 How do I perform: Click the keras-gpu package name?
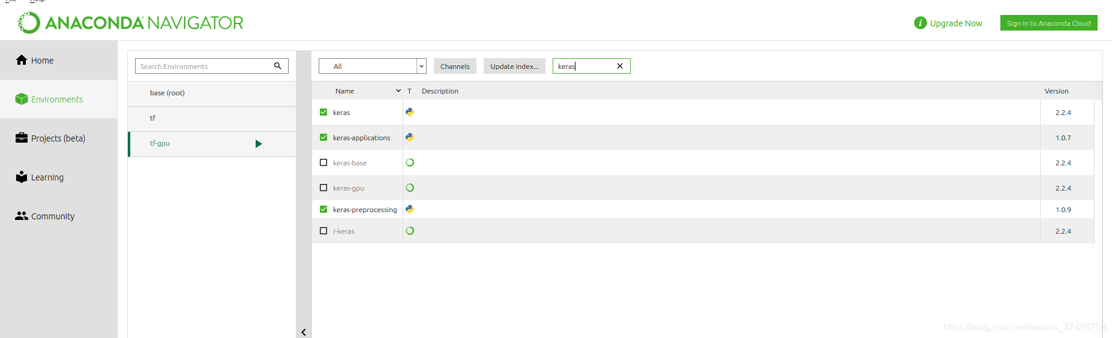pyautogui.click(x=349, y=188)
